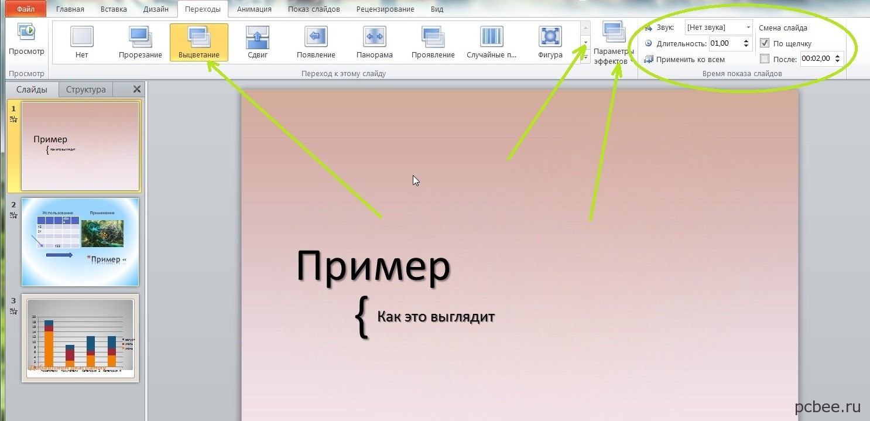This screenshot has width=870, height=421.
Task: Click the slide 3 transition star icon
Action: coord(13,312)
